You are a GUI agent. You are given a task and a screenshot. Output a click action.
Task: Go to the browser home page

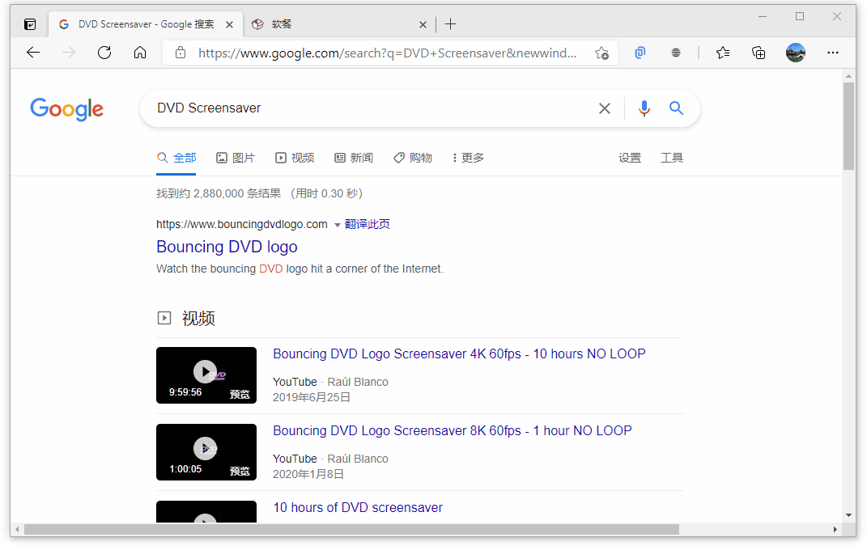click(140, 53)
